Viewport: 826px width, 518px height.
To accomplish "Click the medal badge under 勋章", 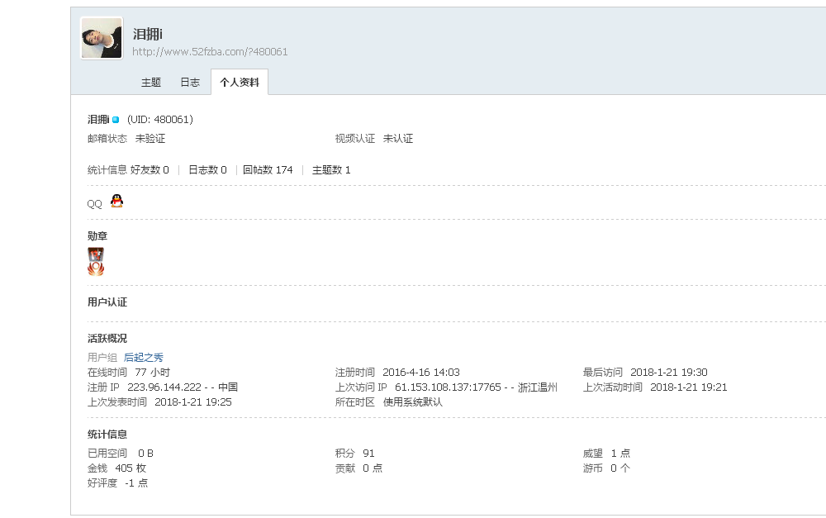I will pyautogui.click(x=96, y=261).
